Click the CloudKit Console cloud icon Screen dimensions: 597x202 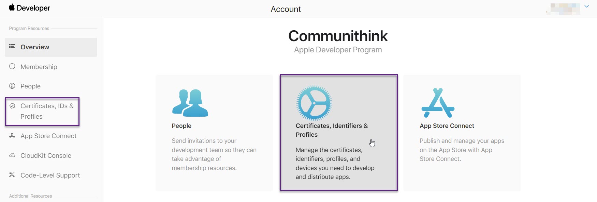tap(12, 155)
